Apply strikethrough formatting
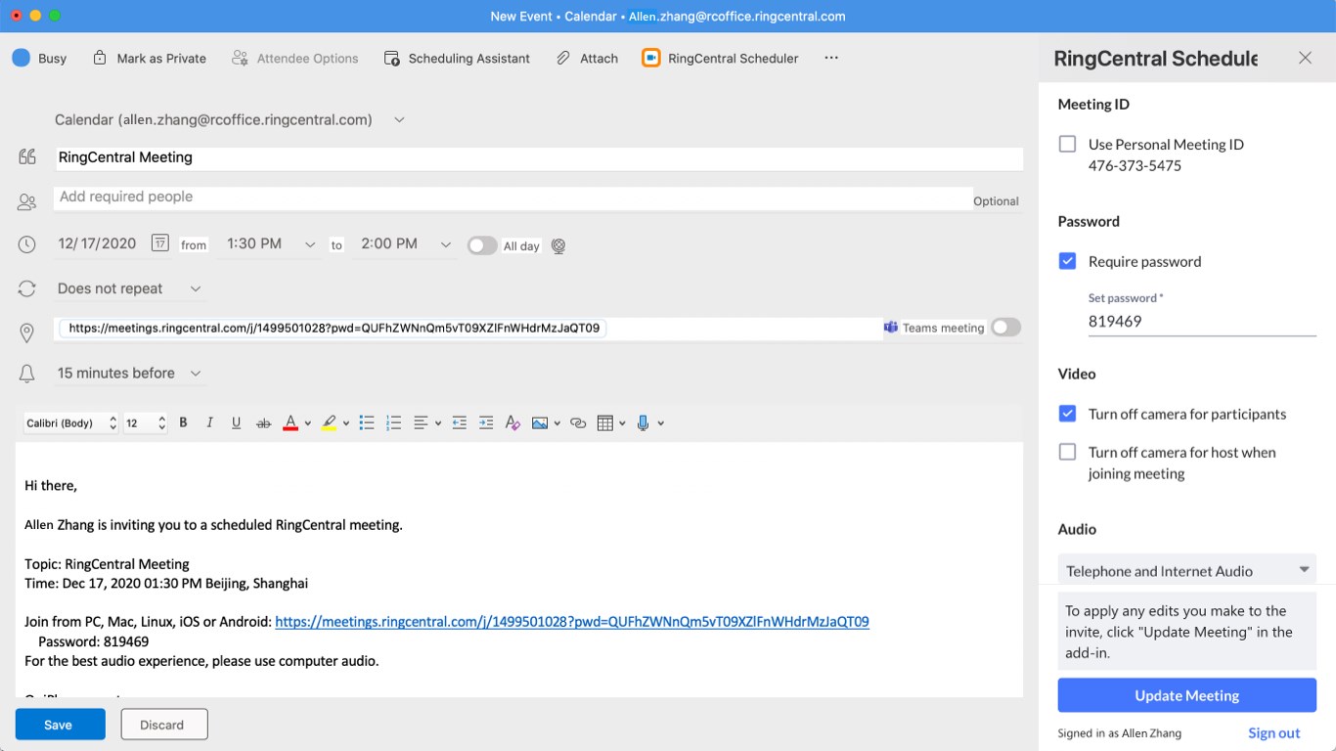This screenshot has width=1336, height=751. 263,423
